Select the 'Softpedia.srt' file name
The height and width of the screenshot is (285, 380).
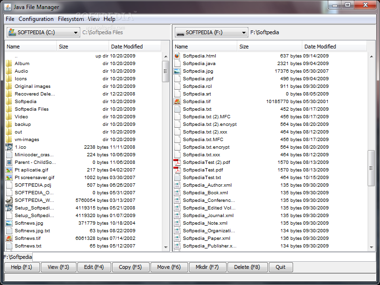(x=197, y=94)
